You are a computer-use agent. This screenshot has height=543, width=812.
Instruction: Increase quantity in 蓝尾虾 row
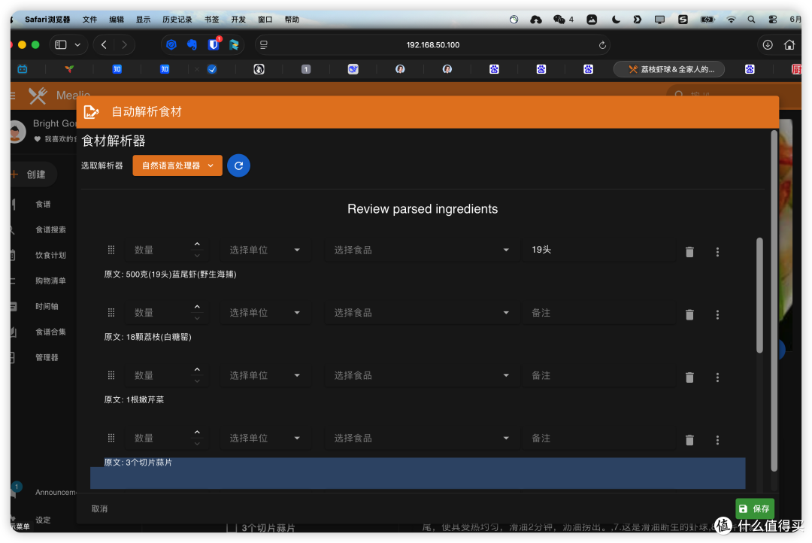coord(197,244)
